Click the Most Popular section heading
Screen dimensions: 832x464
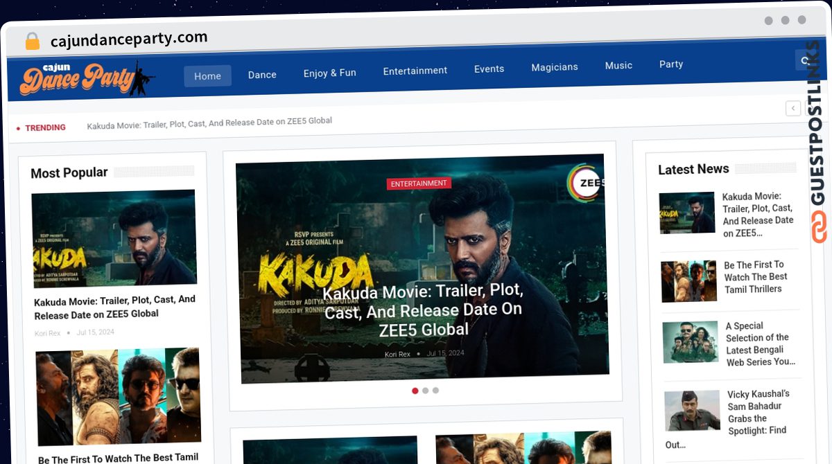69,173
